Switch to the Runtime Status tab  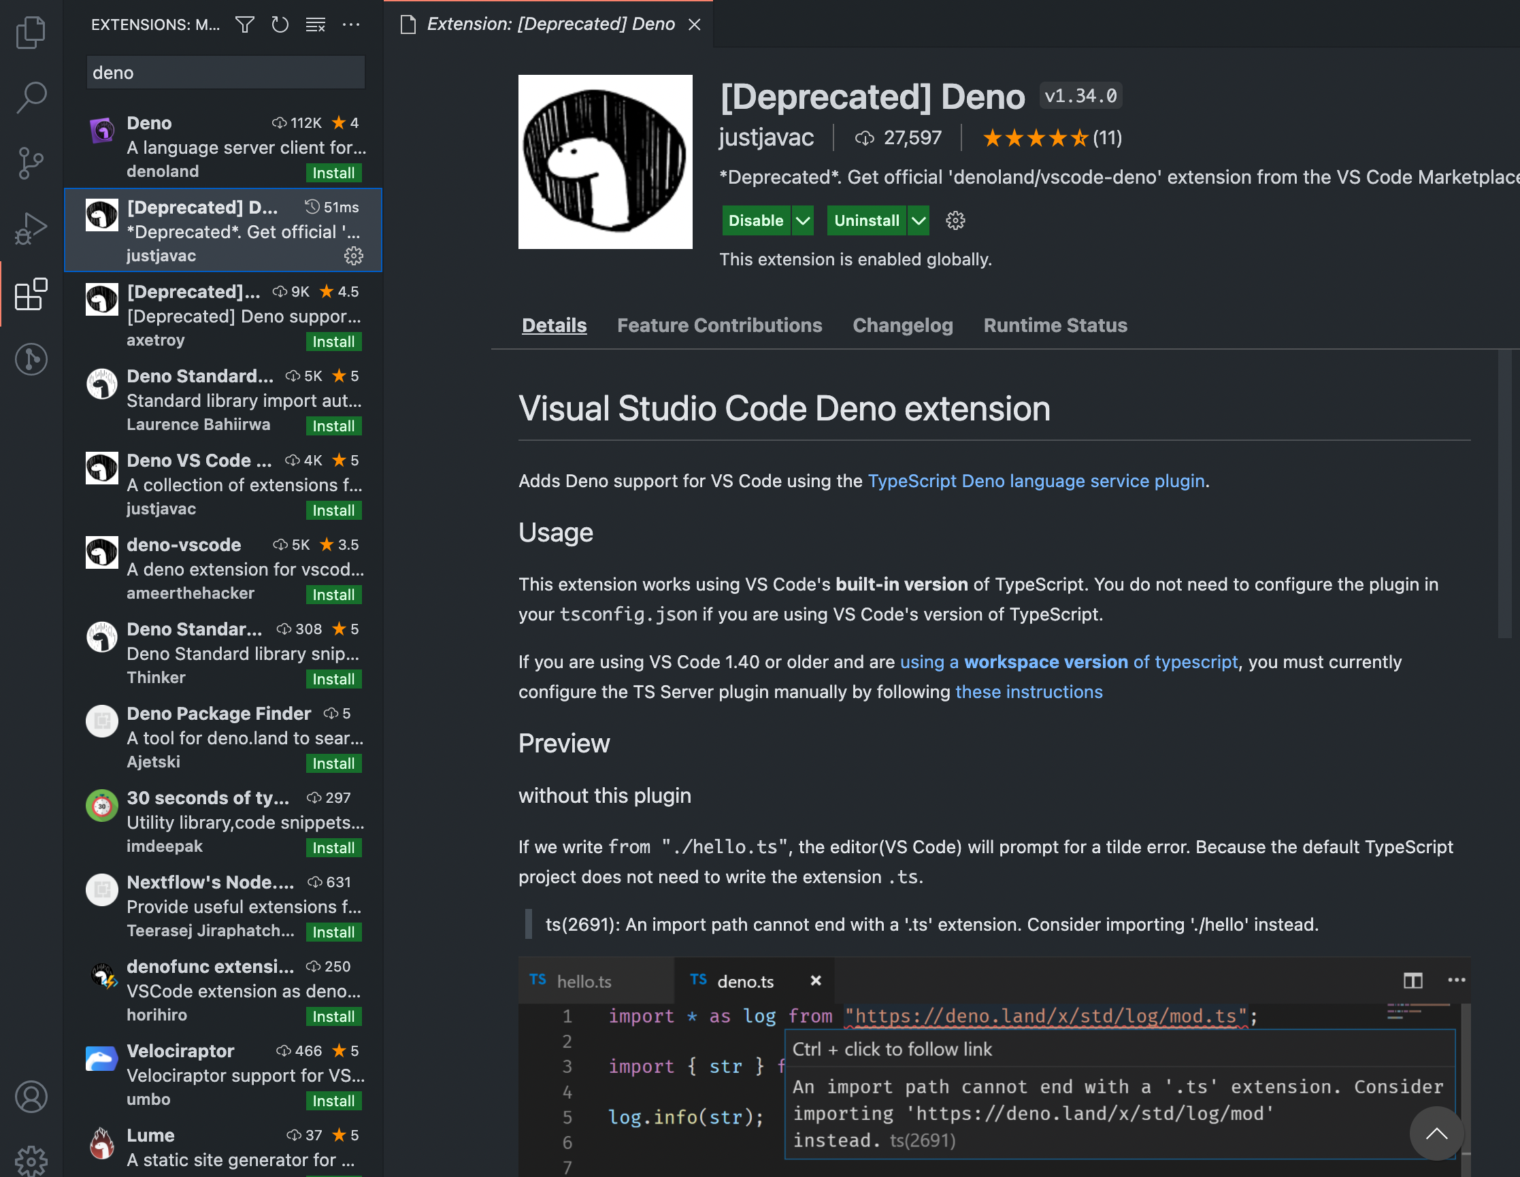click(x=1055, y=325)
